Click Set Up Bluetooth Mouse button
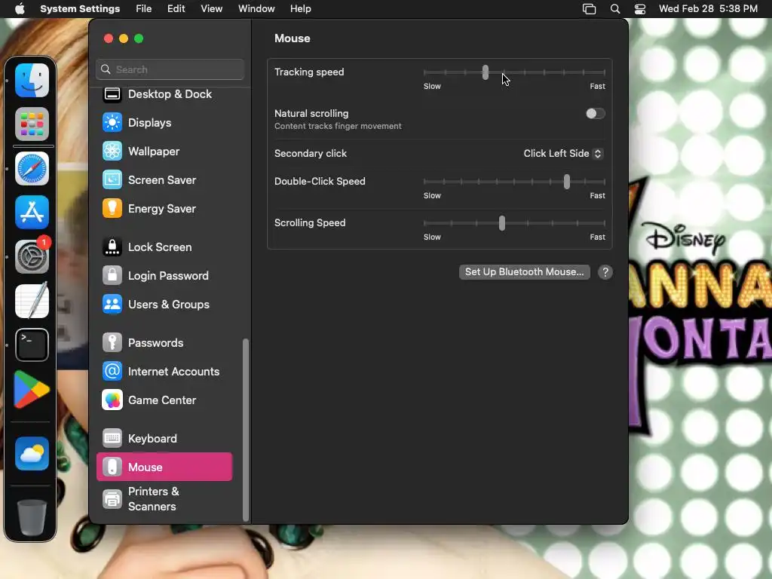 point(525,271)
